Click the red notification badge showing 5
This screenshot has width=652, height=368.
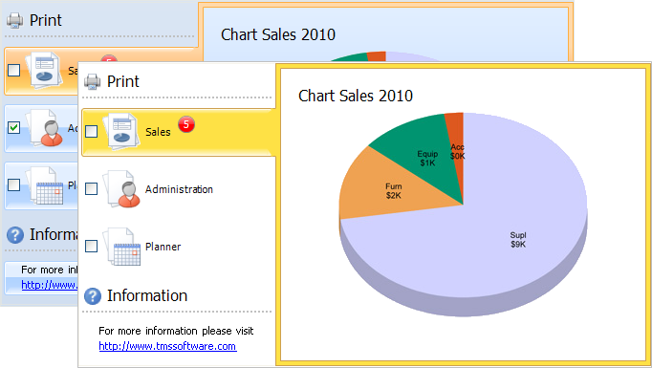[186, 124]
